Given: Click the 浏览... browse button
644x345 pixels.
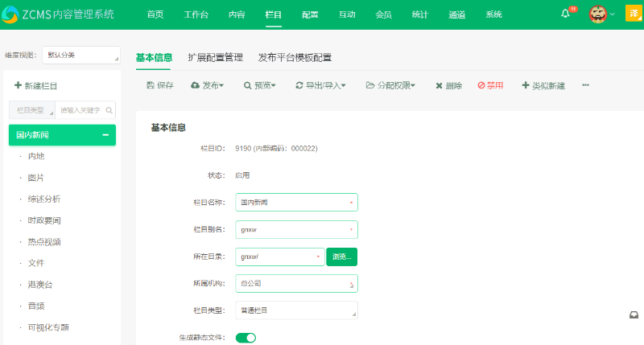Looking at the screenshot, I should [x=341, y=257].
